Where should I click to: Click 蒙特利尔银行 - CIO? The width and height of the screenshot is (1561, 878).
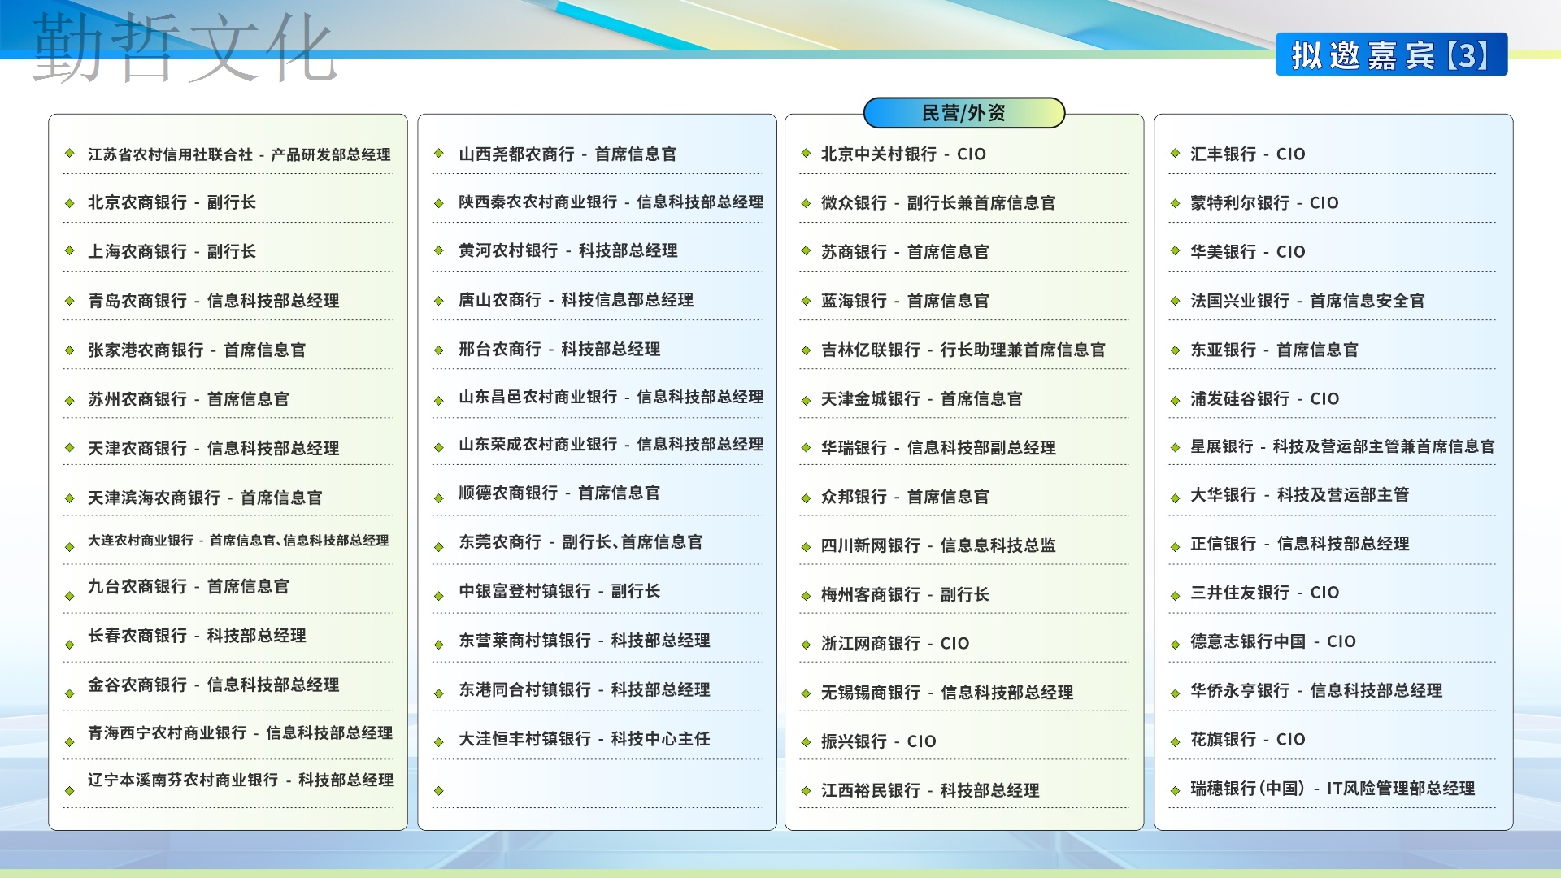(1264, 202)
